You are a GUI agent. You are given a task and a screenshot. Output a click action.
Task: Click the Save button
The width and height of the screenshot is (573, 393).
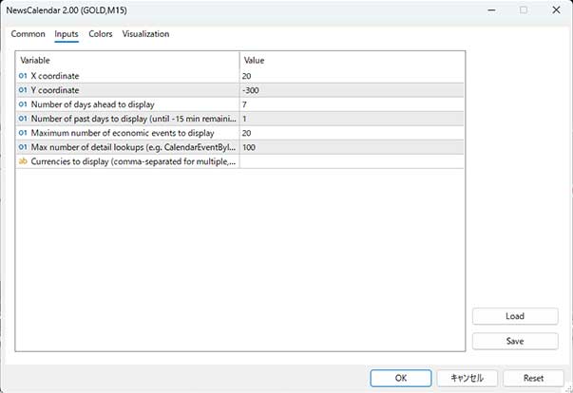[x=515, y=341]
